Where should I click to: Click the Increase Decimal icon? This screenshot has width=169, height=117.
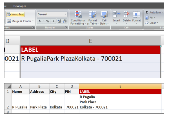(x=59, y=21)
